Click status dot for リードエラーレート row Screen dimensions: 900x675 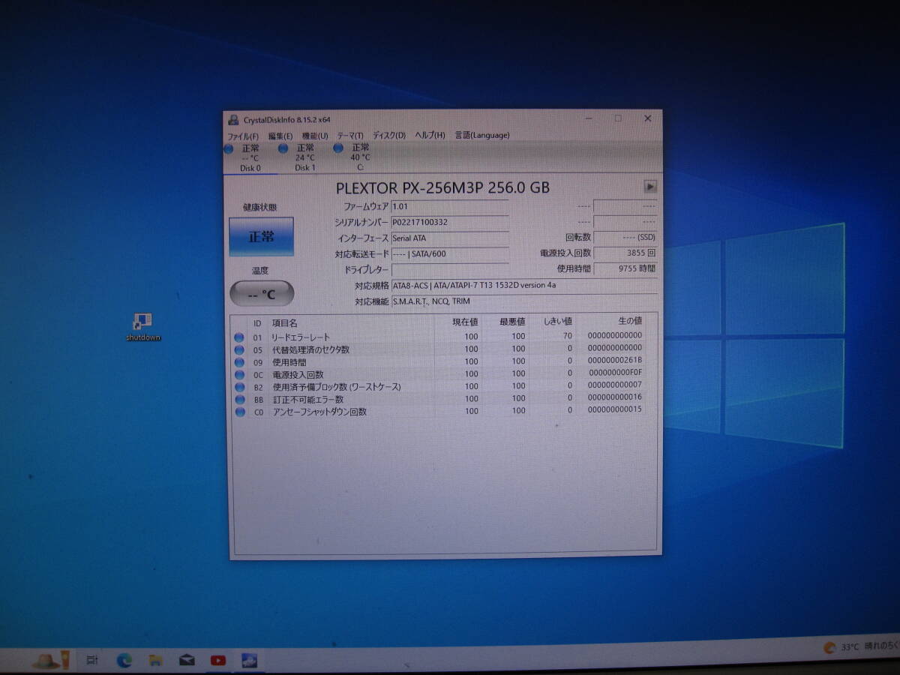239,337
